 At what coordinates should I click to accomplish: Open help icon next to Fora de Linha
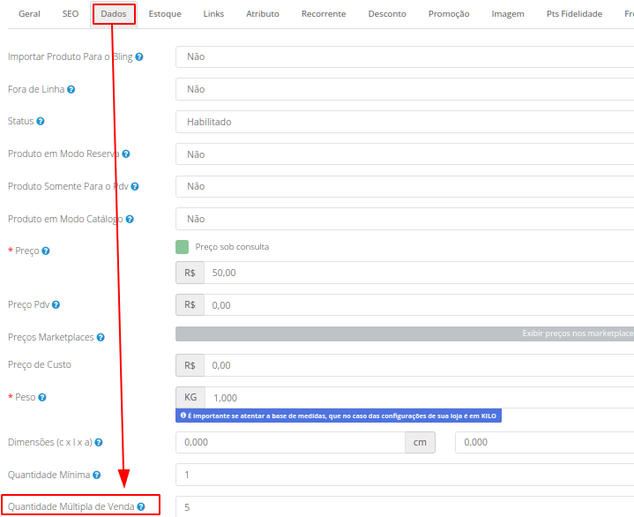(71, 89)
